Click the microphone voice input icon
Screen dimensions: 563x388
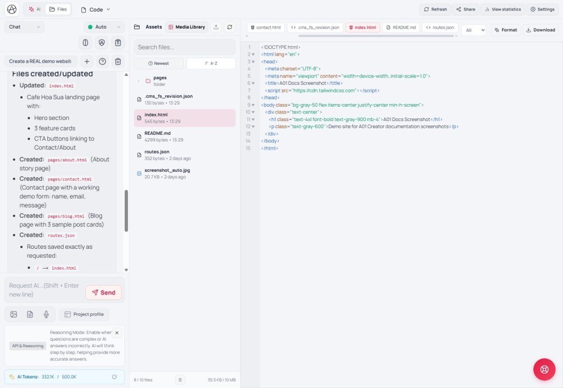(46, 314)
